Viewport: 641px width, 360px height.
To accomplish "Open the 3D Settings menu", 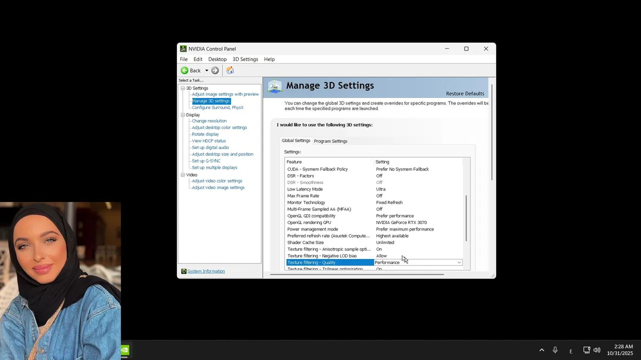I will [x=245, y=59].
